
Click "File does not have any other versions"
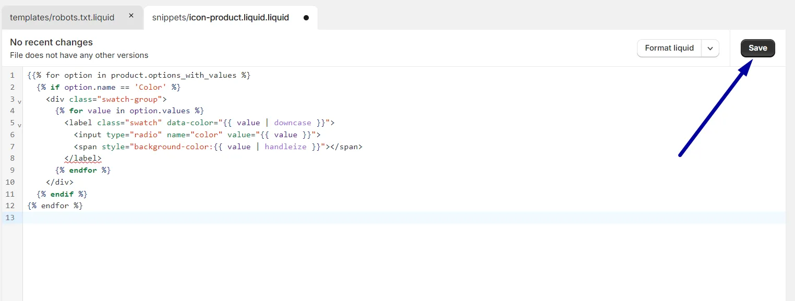79,55
